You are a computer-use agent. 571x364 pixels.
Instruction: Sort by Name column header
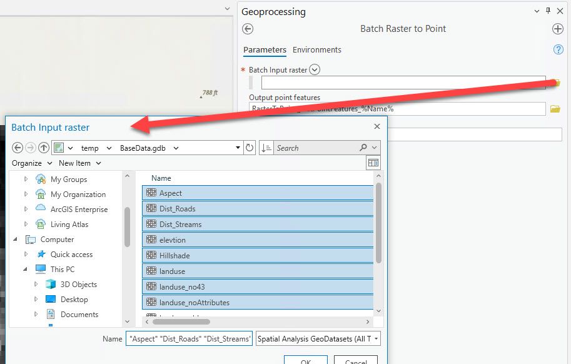click(161, 178)
